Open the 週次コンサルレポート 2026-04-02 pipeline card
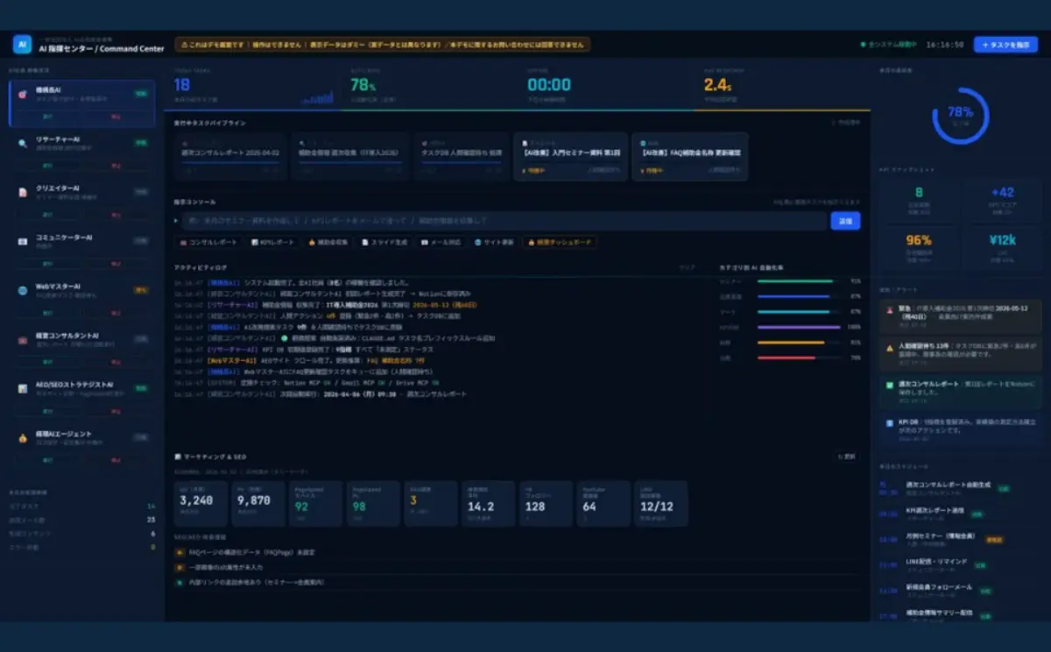1051x652 pixels. 229,157
